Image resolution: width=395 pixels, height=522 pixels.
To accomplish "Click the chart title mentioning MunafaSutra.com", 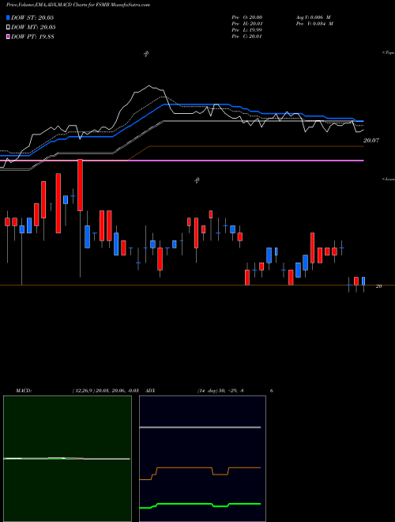I will (78, 5).
